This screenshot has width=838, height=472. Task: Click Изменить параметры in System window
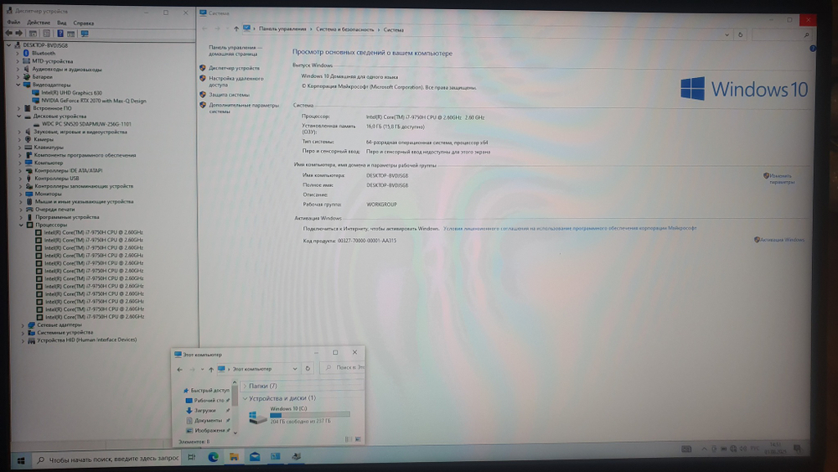pos(781,179)
